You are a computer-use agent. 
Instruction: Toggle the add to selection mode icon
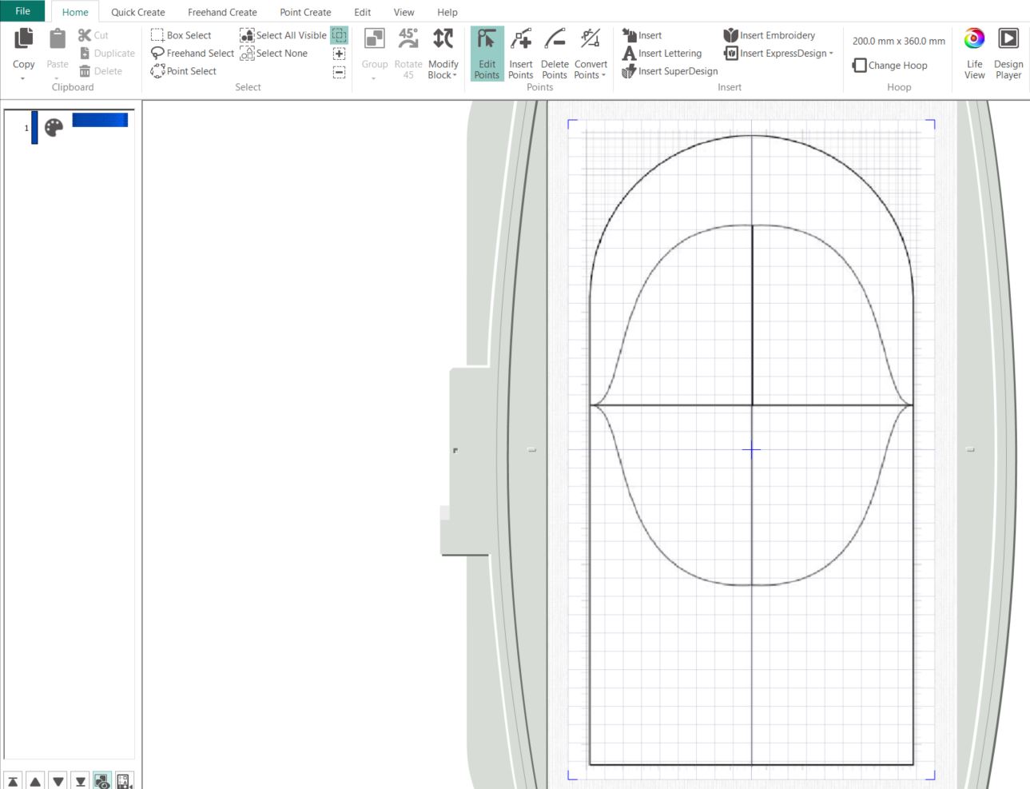[339, 54]
